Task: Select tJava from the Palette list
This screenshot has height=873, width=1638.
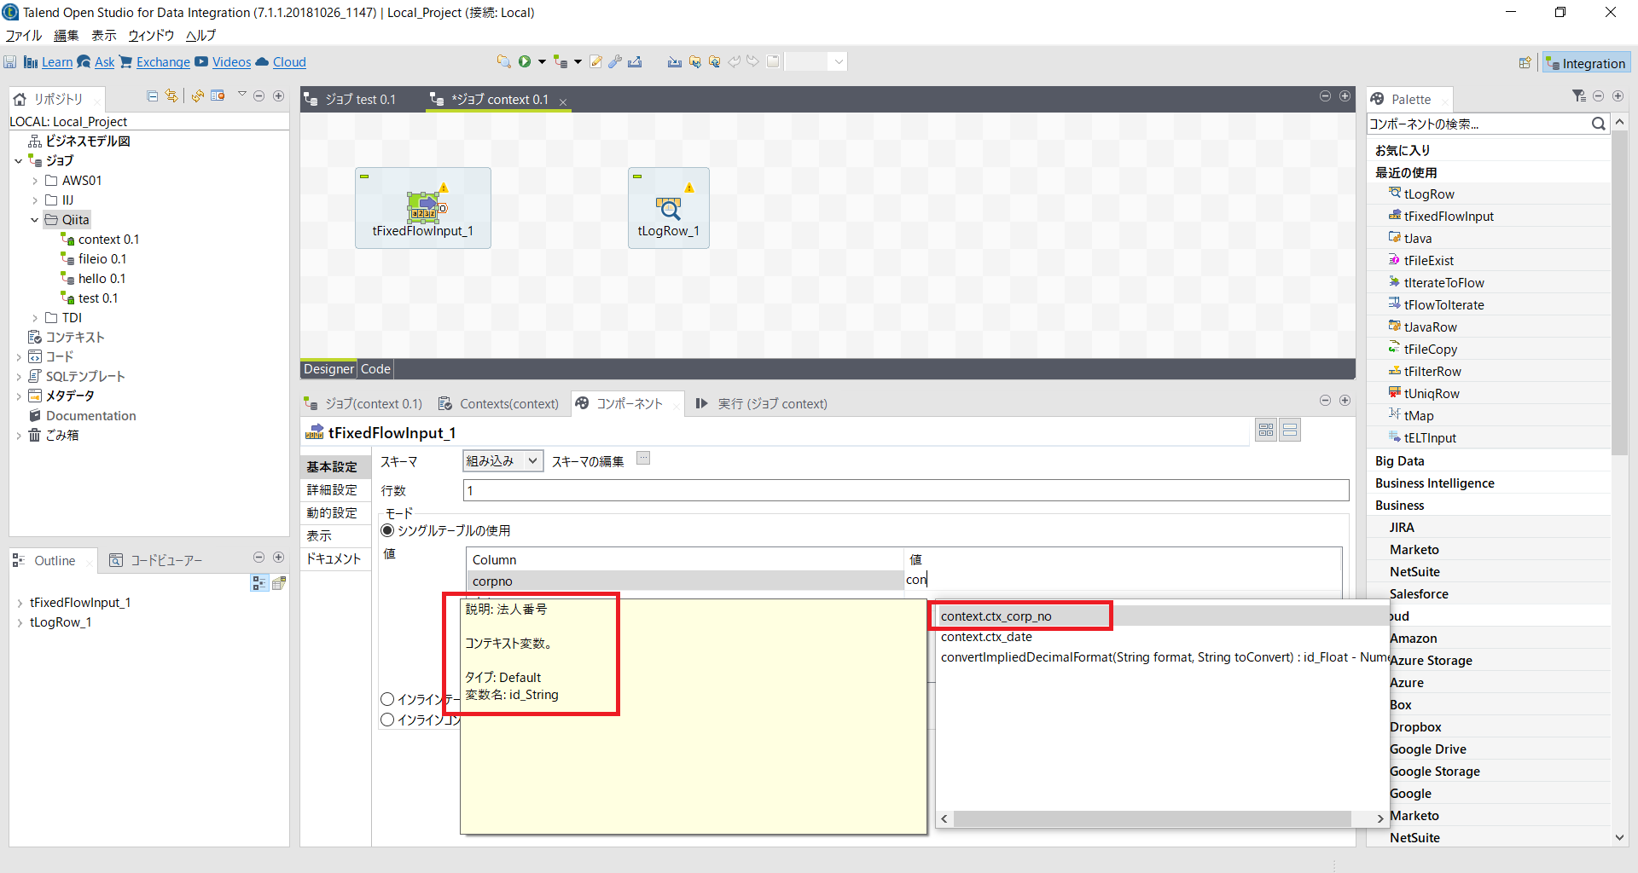Action: point(1417,238)
